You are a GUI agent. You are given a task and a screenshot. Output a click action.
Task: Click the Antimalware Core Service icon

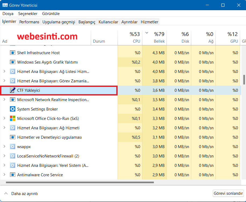[x=12, y=175]
